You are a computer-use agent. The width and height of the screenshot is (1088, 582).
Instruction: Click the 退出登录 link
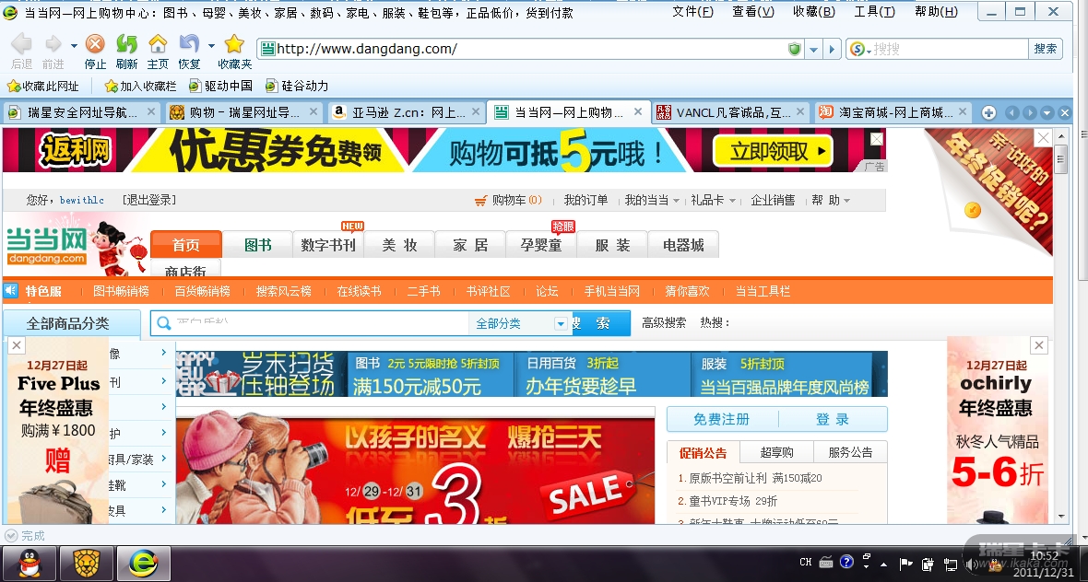coord(149,200)
